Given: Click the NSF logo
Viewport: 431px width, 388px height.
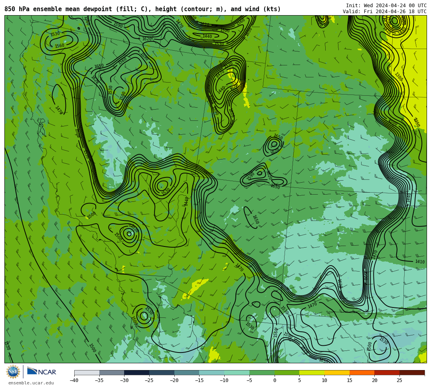Looking at the screenshot, I should pyautogui.click(x=13, y=372).
